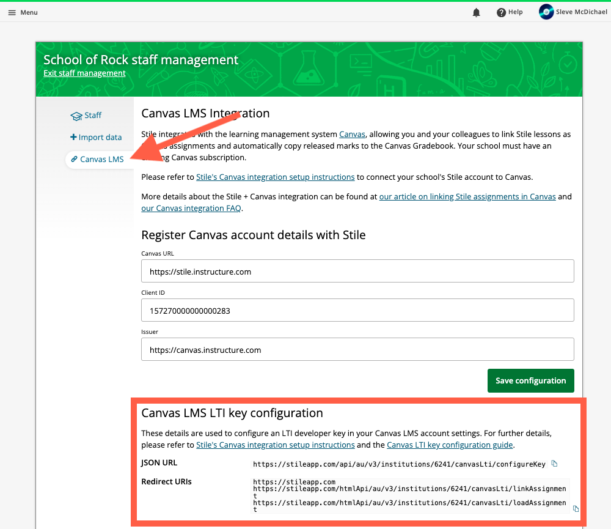Open article on linking Stile assignments in Canvas
Image resolution: width=611 pixels, height=529 pixels.
tap(467, 197)
